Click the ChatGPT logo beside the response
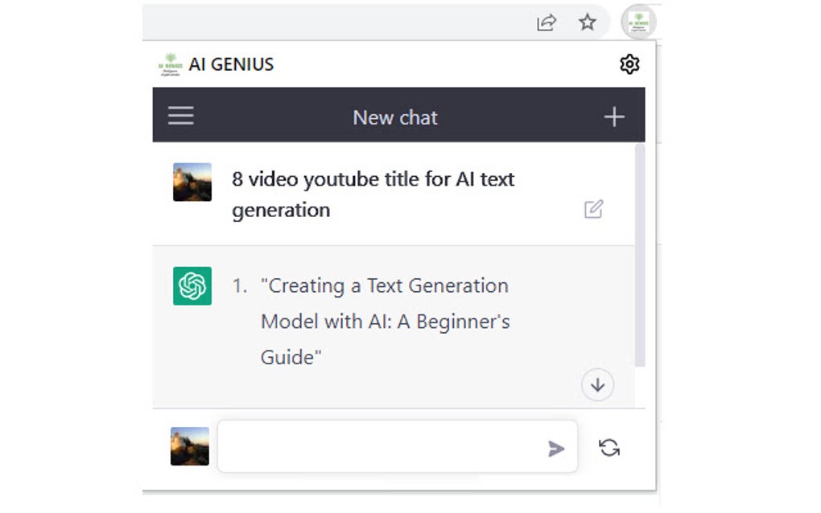The height and width of the screenshot is (513, 821). pyautogui.click(x=192, y=285)
